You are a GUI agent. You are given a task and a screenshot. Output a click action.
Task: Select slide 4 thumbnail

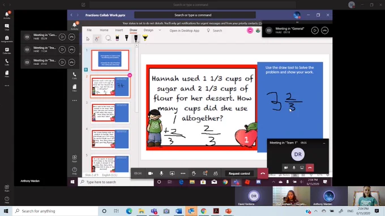[x=110, y=139]
